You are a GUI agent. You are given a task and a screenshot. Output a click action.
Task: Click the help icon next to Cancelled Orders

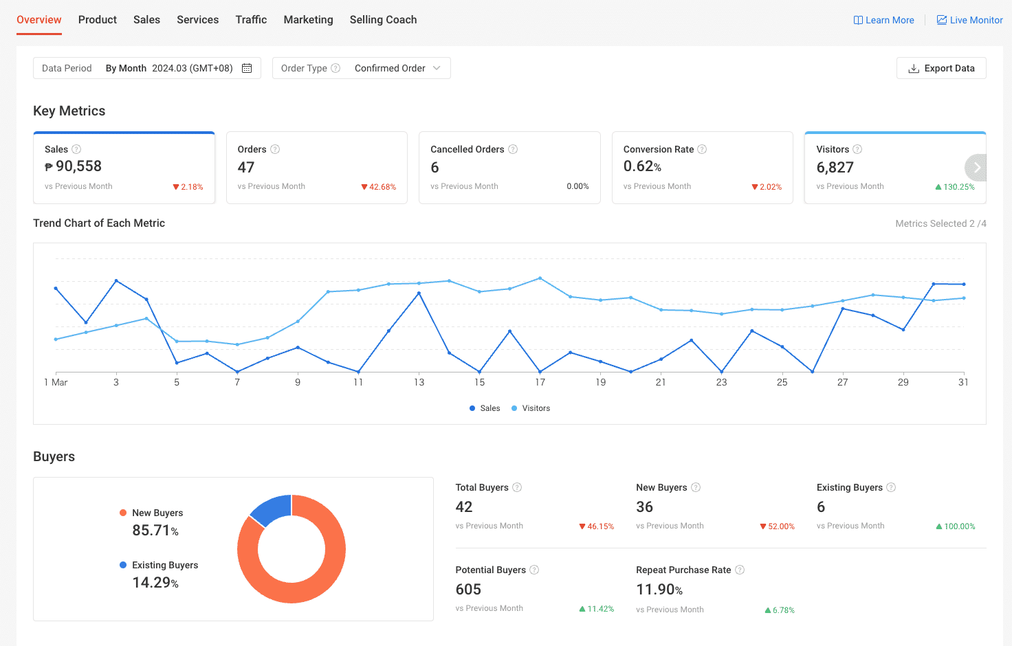[513, 149]
